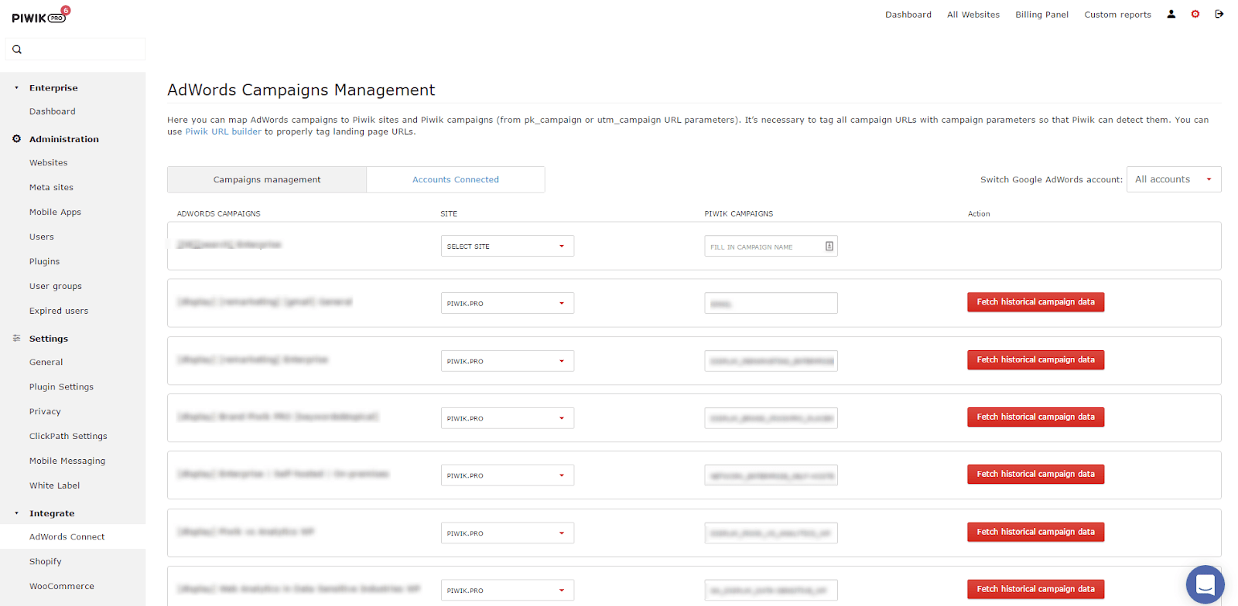Open Plugin Settings in the sidebar
Image resolution: width=1238 pixels, height=606 pixels.
(x=61, y=386)
